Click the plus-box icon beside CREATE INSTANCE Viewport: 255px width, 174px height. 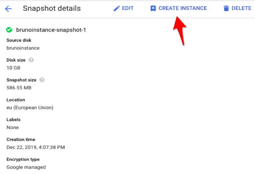(x=153, y=8)
